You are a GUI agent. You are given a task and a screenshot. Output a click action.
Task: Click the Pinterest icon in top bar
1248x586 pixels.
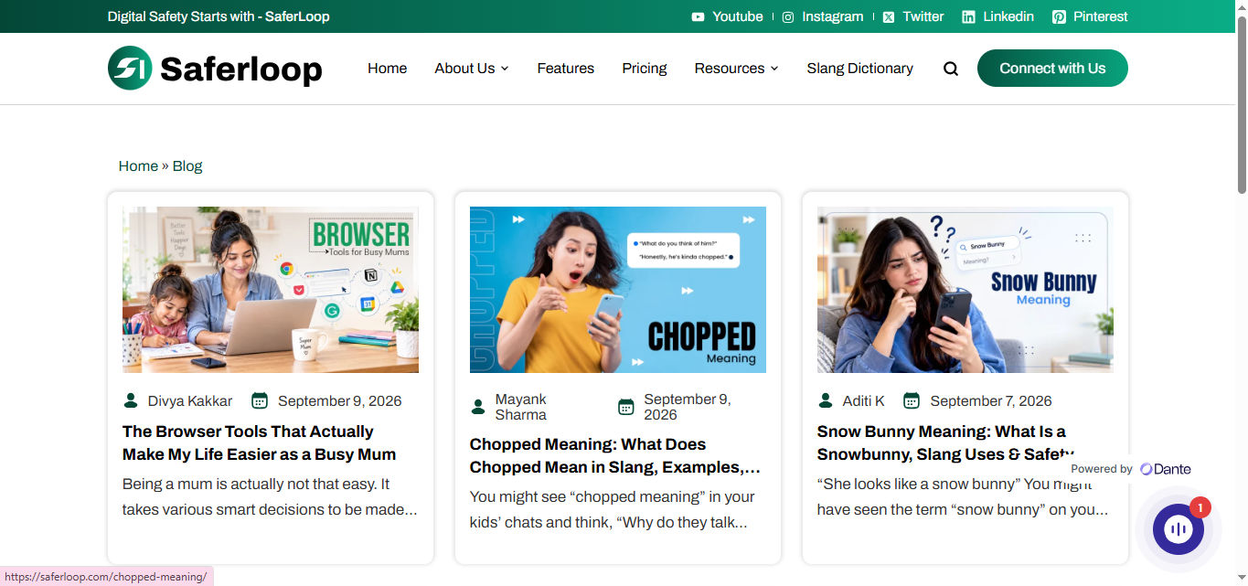[x=1059, y=16]
